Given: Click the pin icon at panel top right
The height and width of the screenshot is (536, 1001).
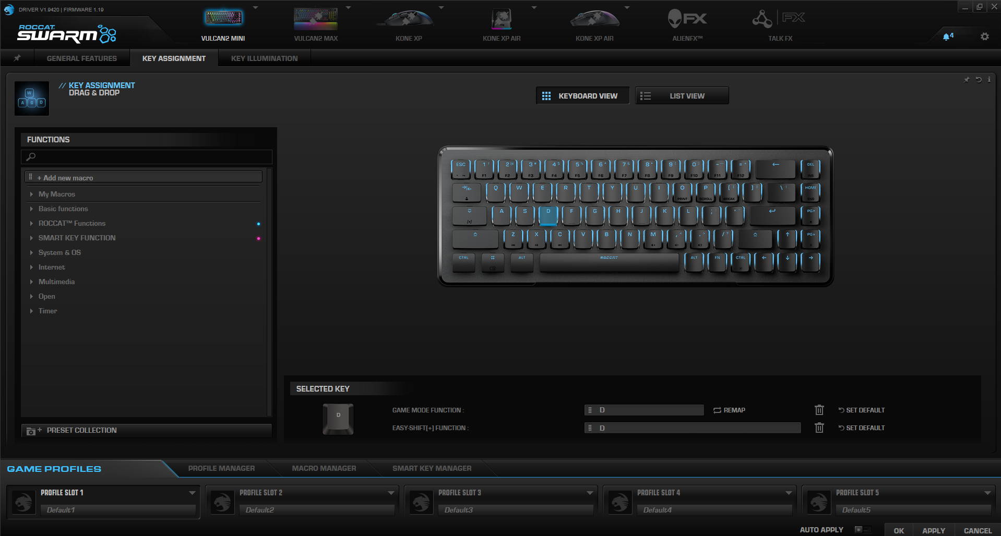Looking at the screenshot, I should pyautogui.click(x=967, y=80).
